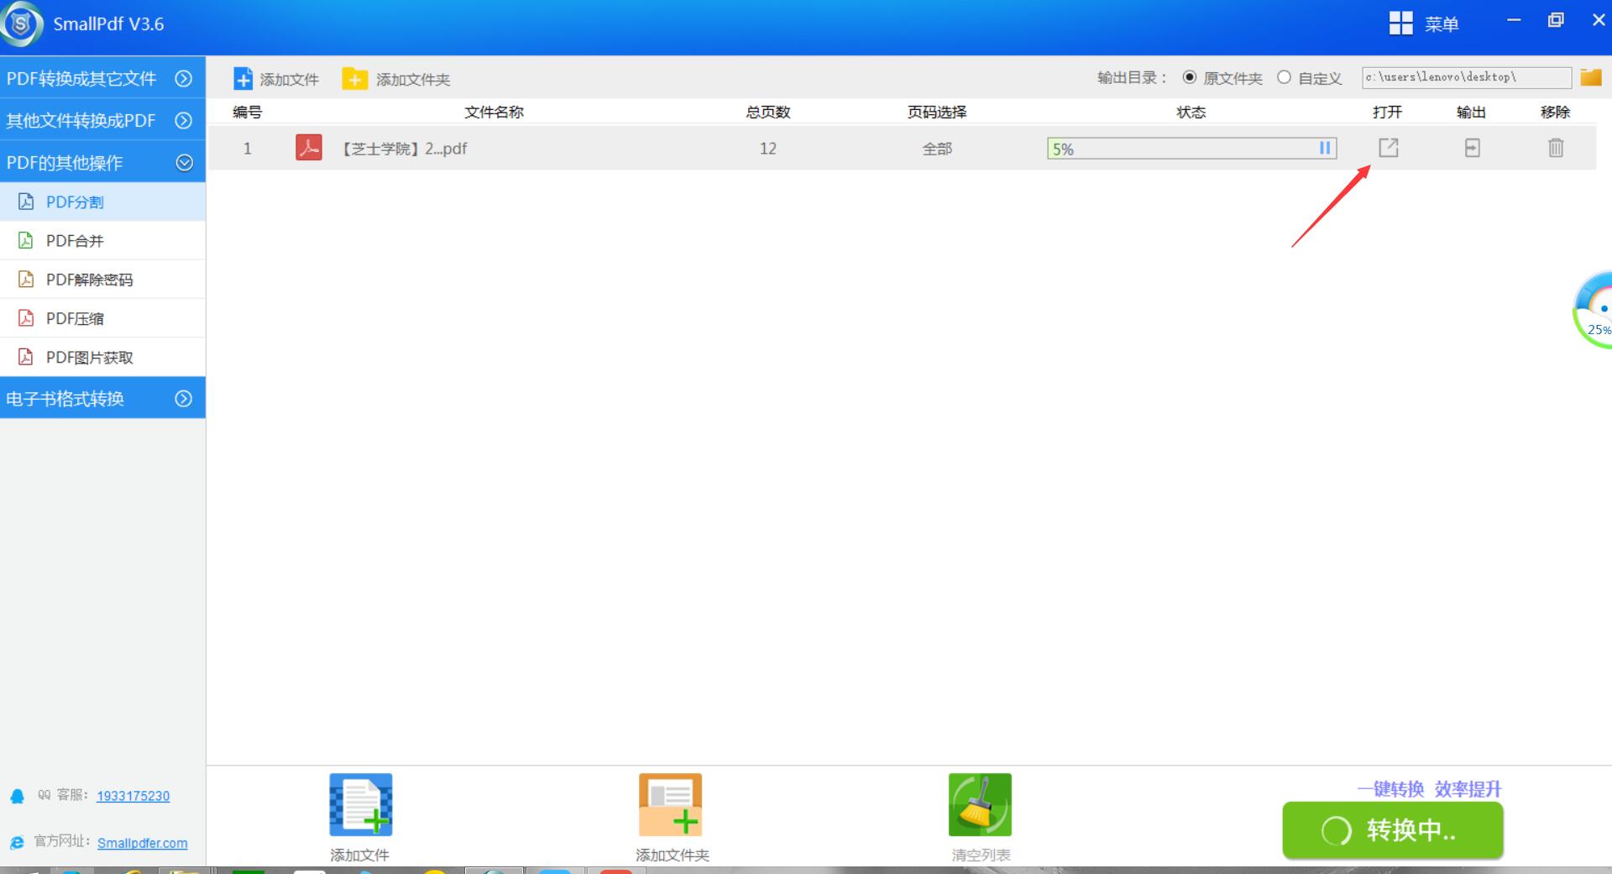Select PDF压缩 in the sidebar
The width and height of the screenshot is (1612, 874).
(x=75, y=318)
